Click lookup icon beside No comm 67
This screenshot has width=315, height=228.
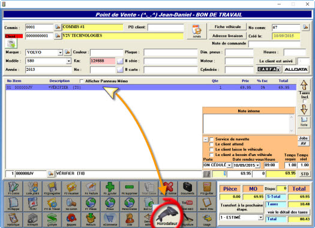305,27
